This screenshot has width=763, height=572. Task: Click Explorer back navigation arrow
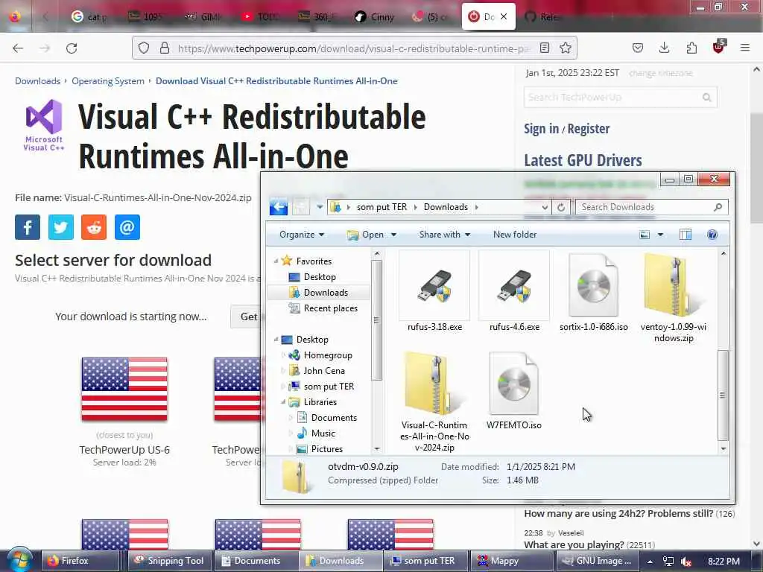point(279,207)
